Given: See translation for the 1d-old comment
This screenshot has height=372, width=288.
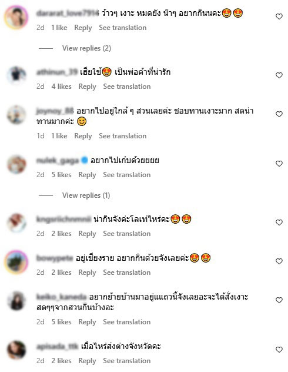Looking at the screenshot, I should (122, 136).
